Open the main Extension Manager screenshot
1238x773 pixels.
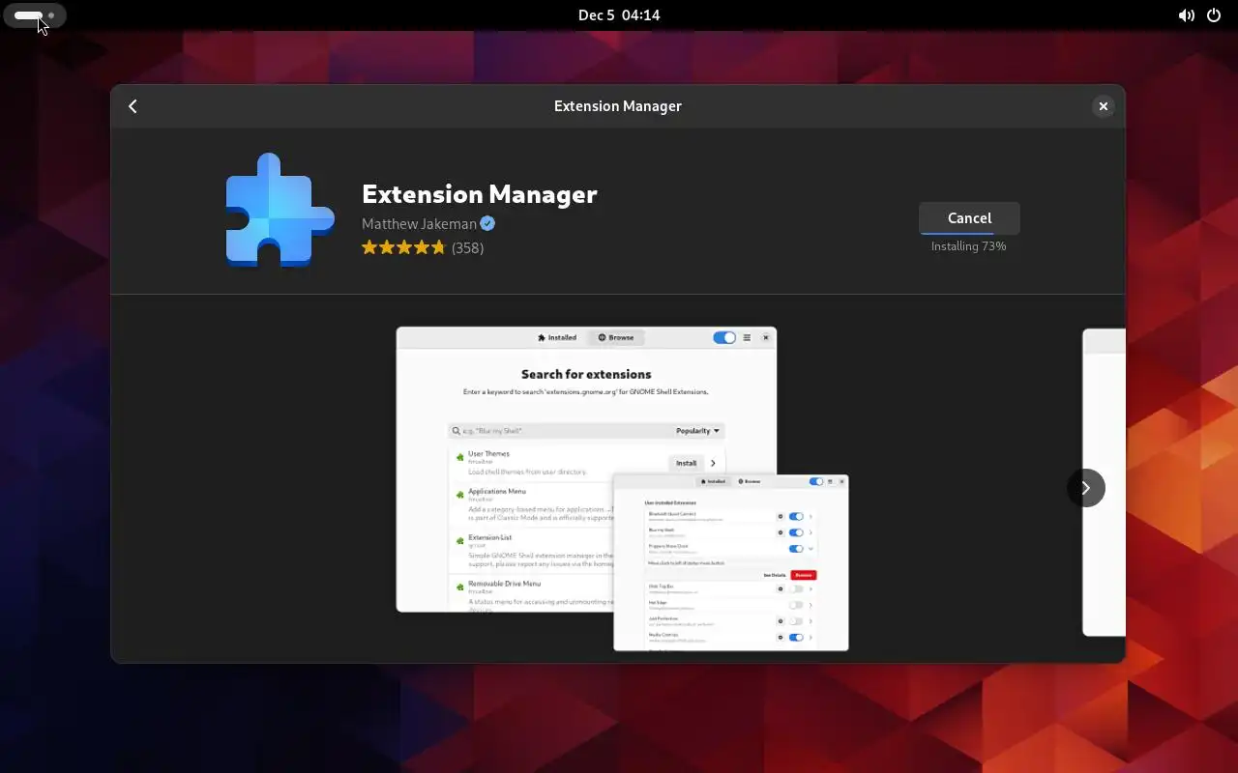[x=622, y=489]
